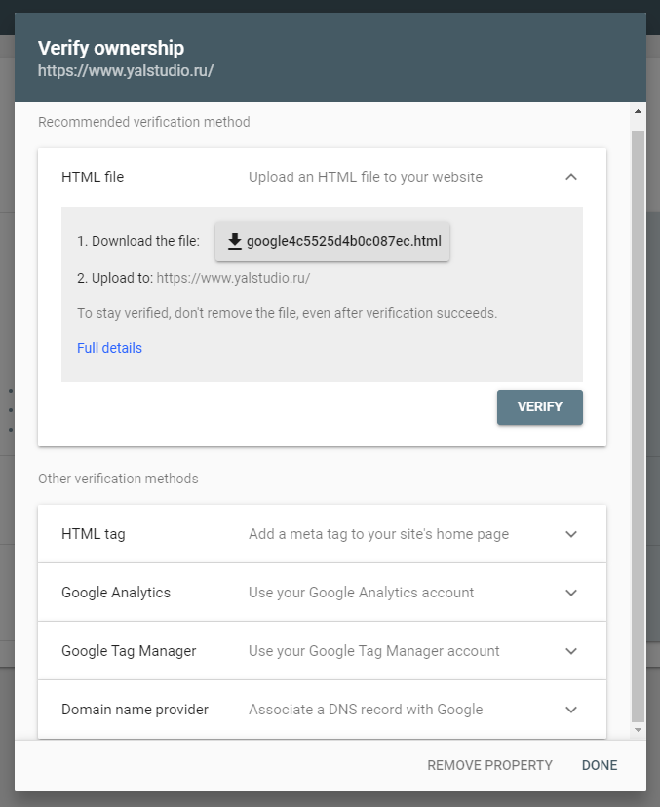660x807 pixels.
Task: Click the header URL https://www.yalstudio.ru/
Action: (x=126, y=70)
